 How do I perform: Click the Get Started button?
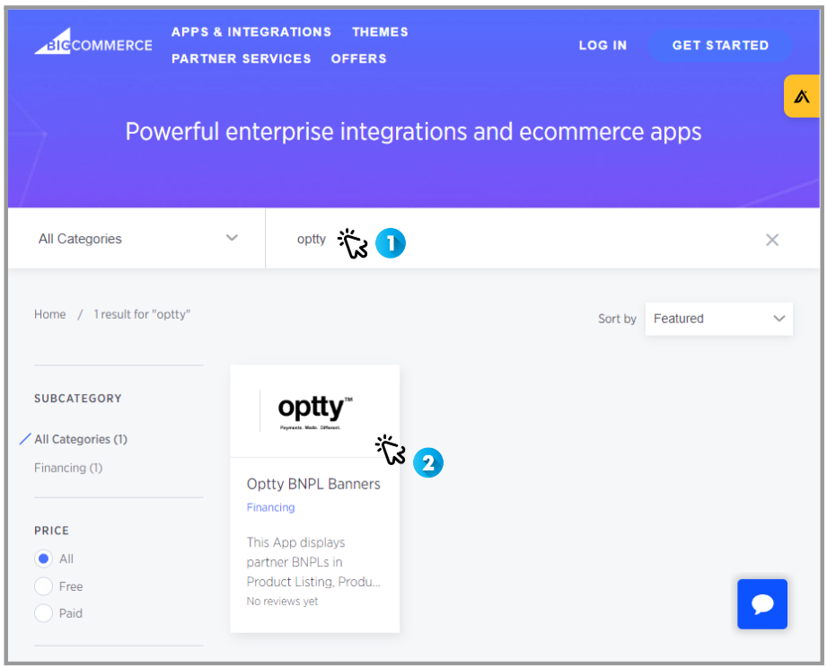tap(720, 45)
